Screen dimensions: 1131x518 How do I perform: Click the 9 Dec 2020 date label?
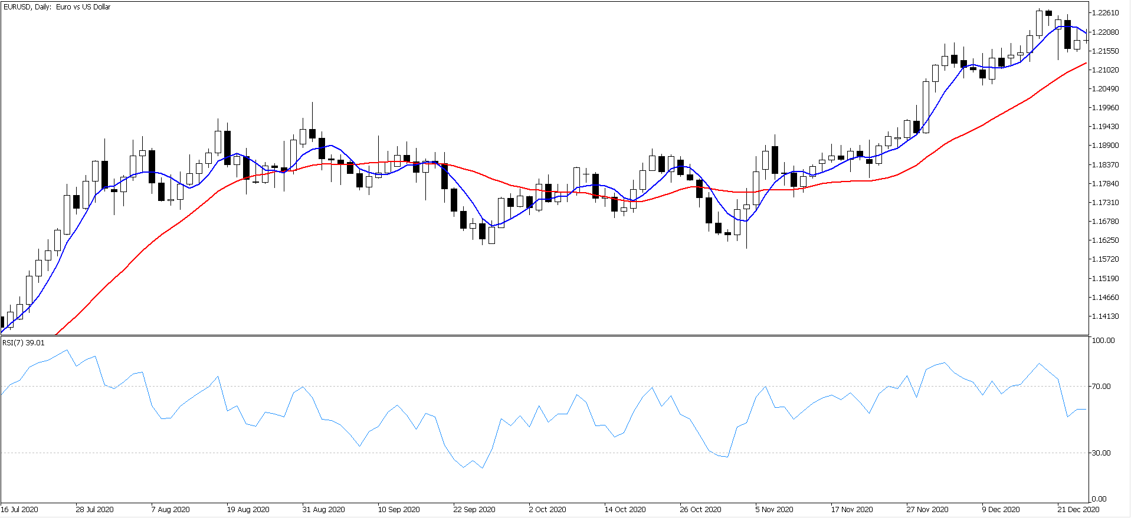(1001, 509)
